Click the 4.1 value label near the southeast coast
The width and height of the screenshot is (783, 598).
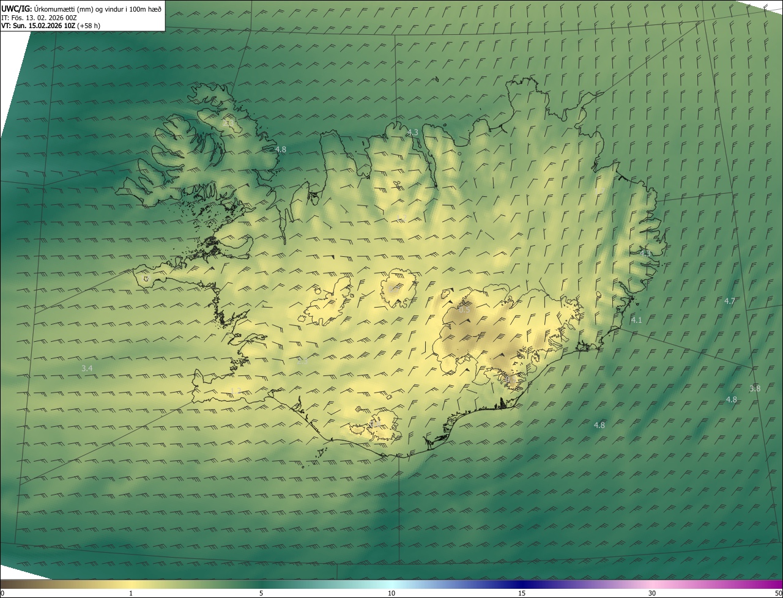tap(637, 320)
